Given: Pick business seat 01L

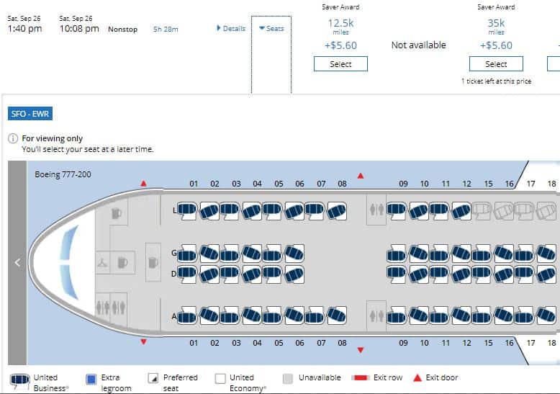Looking at the screenshot, I should pyautogui.click(x=187, y=210).
